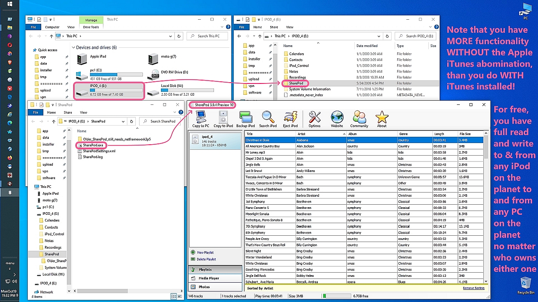
Task: Open quick access toolbar dropdown in This PC window
Action: (50, 19)
